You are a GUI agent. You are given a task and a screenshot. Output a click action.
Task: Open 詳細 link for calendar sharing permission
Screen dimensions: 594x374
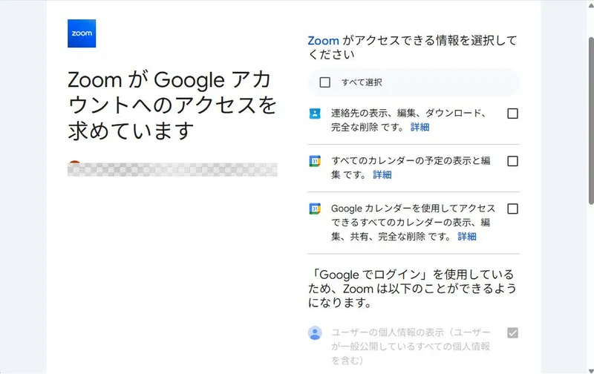[467, 237]
